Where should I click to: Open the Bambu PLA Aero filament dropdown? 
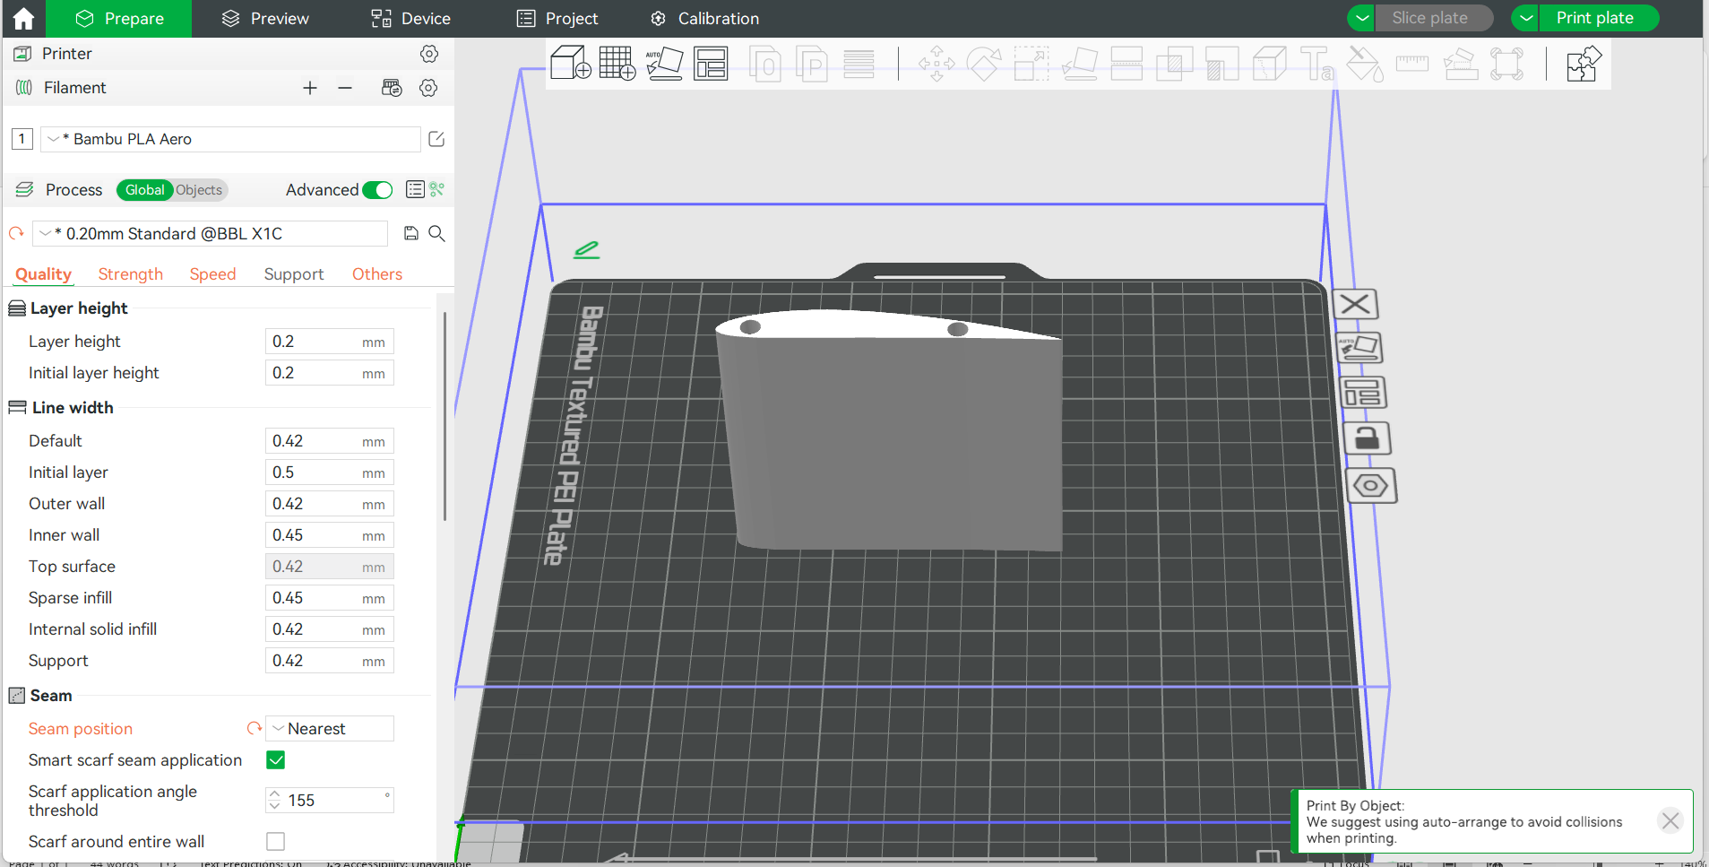pyautogui.click(x=230, y=139)
